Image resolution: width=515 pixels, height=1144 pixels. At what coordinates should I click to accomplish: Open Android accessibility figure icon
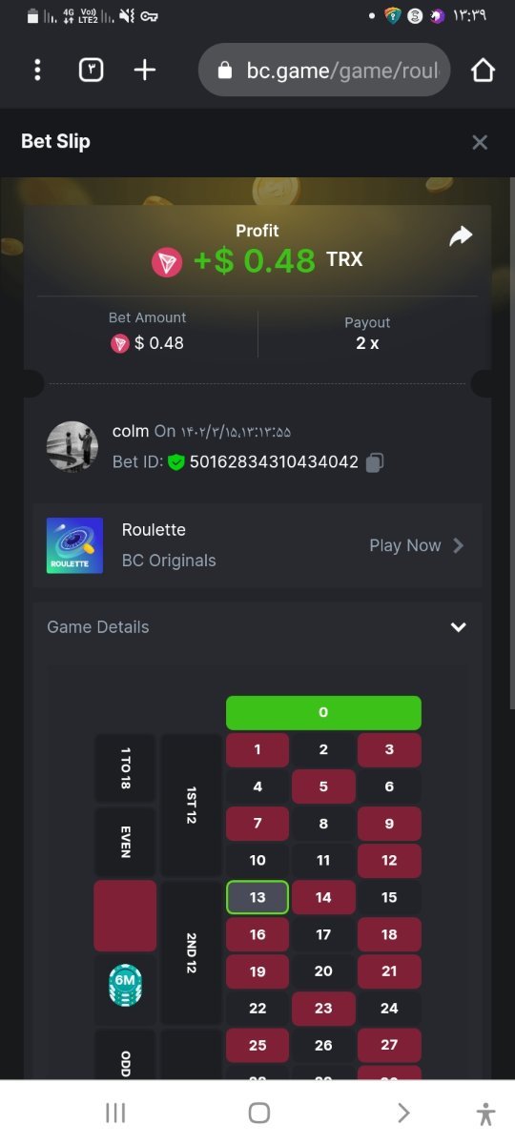click(485, 1113)
